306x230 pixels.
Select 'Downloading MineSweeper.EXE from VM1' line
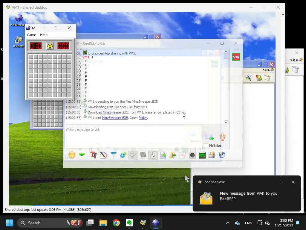click(118, 107)
